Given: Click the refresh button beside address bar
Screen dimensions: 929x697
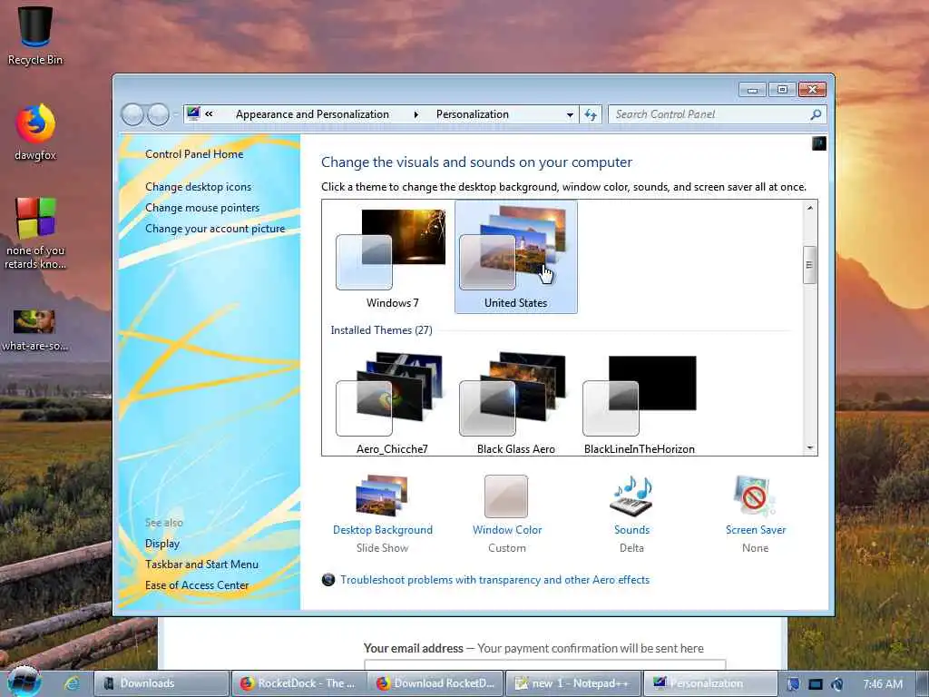Looking at the screenshot, I should point(591,114).
